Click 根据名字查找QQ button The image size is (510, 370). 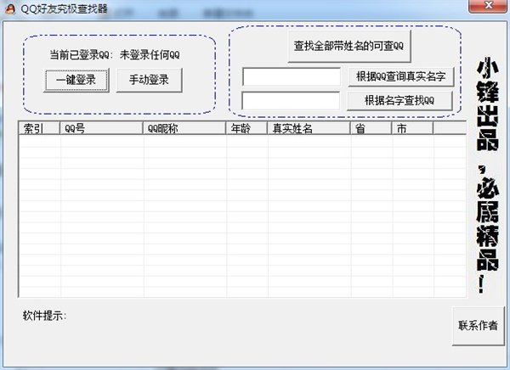[x=399, y=101]
